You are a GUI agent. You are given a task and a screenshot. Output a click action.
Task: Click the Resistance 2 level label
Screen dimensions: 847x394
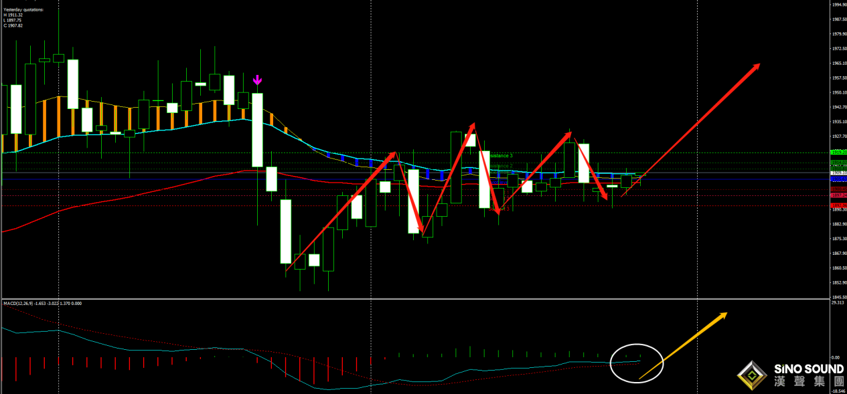501,166
